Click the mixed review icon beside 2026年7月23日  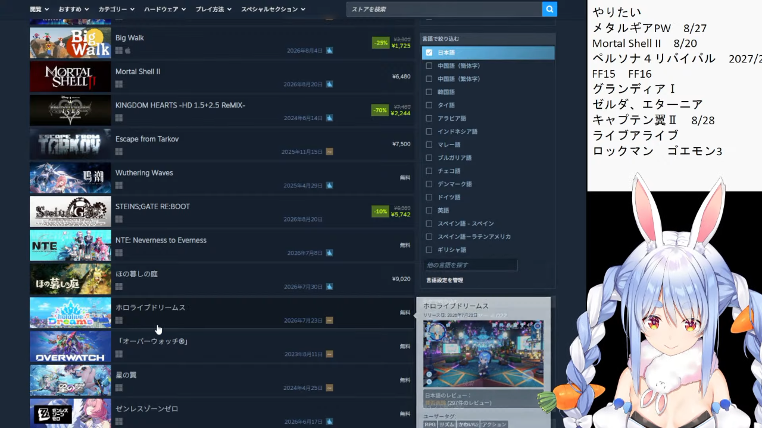329,320
